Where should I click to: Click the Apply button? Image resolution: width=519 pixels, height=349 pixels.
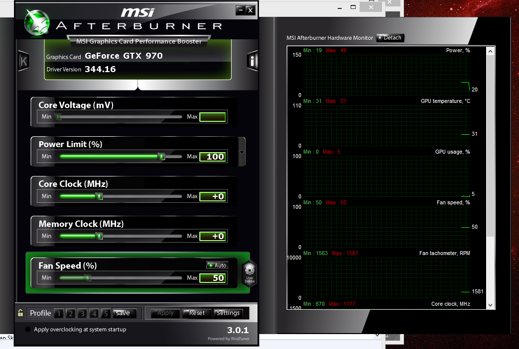[165, 313]
